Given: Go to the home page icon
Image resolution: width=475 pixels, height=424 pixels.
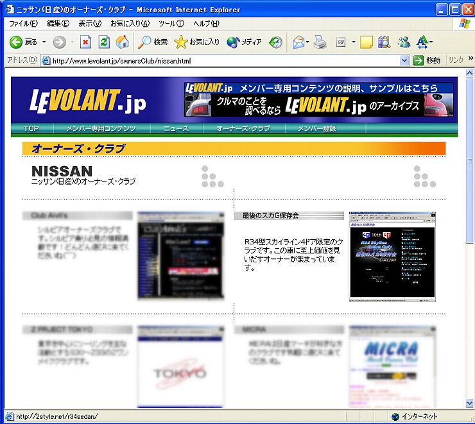Looking at the screenshot, I should (x=123, y=42).
